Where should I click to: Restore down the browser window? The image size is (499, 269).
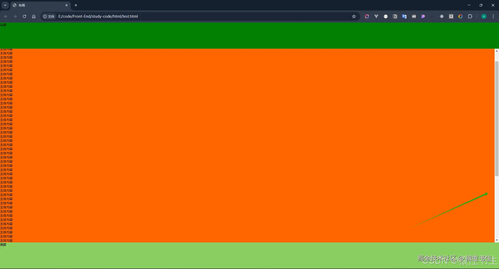click(481, 5)
